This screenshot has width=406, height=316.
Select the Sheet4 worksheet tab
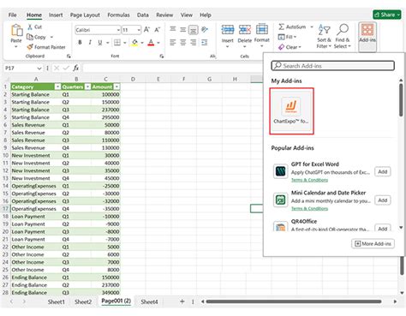[x=149, y=301]
